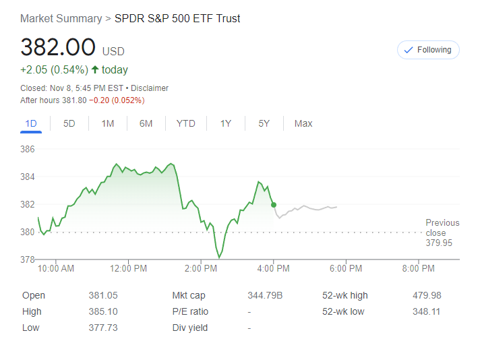
Task: Switch to the 5D chart tab
Action: 69,123
